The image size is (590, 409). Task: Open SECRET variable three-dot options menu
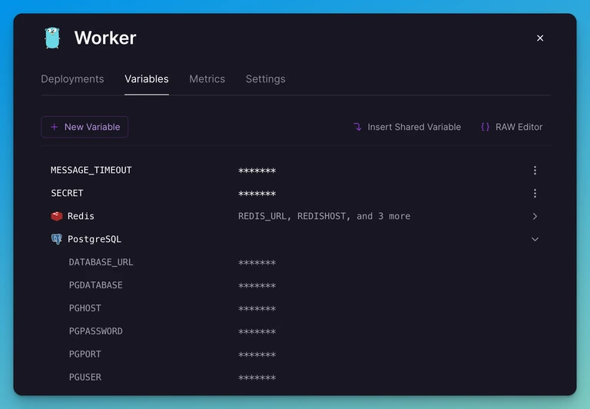535,193
